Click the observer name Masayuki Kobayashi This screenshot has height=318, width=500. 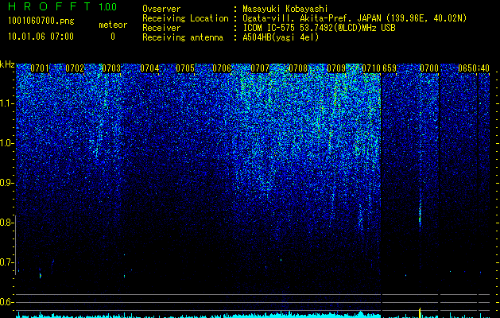(x=285, y=9)
